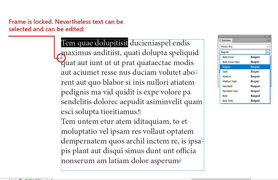Place the cursor inside the locked text frame

128,102
